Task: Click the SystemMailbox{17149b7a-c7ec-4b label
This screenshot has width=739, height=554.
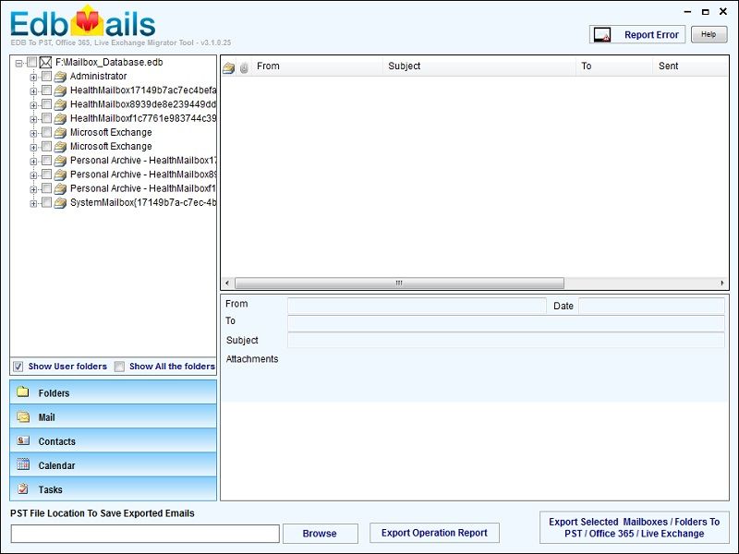Action: coord(143,203)
